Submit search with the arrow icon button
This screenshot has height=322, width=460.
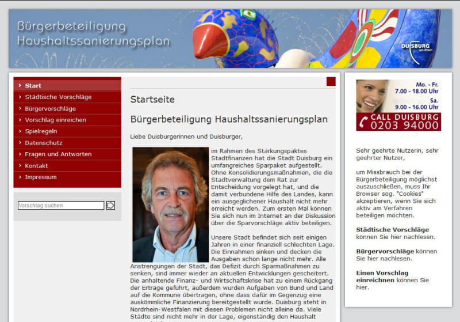(x=110, y=206)
